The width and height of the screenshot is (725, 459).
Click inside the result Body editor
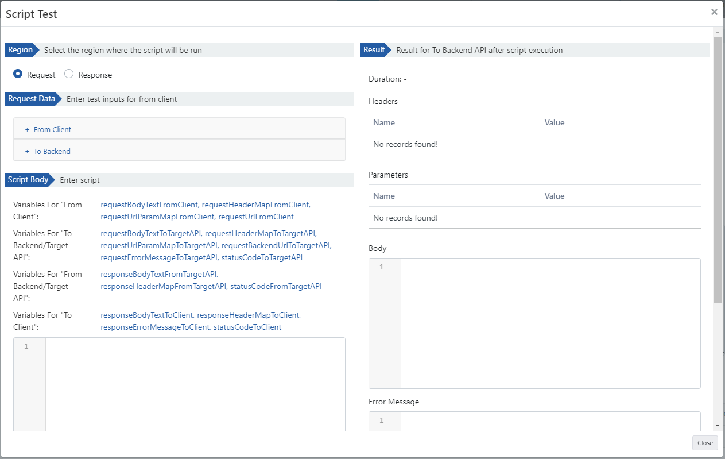click(x=550, y=323)
